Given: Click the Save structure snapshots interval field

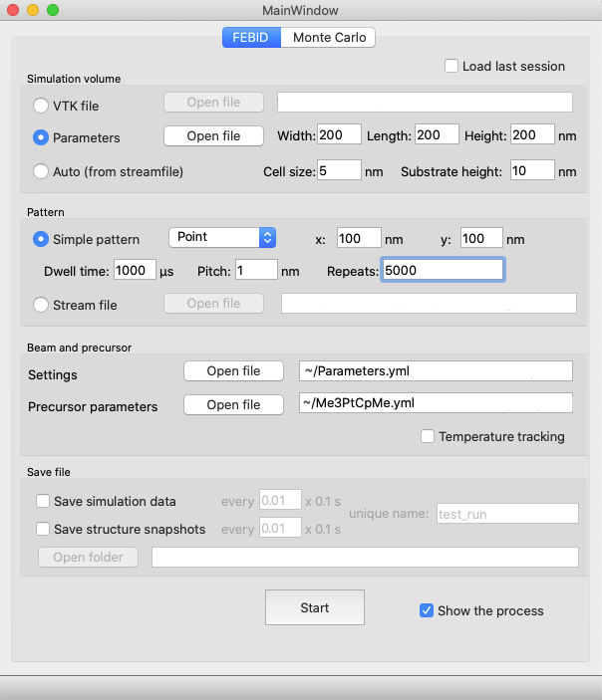Looking at the screenshot, I should pyautogui.click(x=280, y=528).
